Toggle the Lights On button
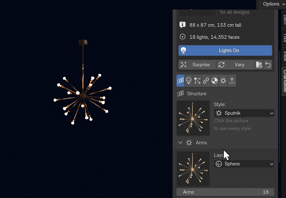 click(x=225, y=50)
